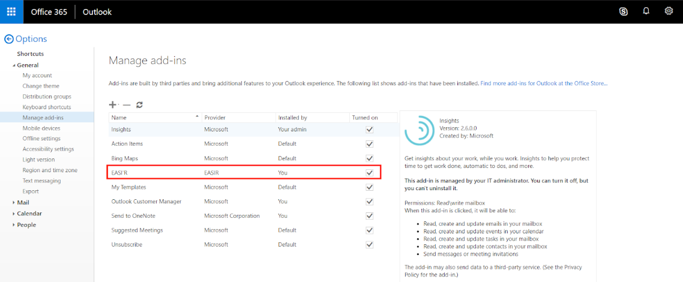Sort by Installed by column header
683x282 pixels.
[x=313, y=118]
